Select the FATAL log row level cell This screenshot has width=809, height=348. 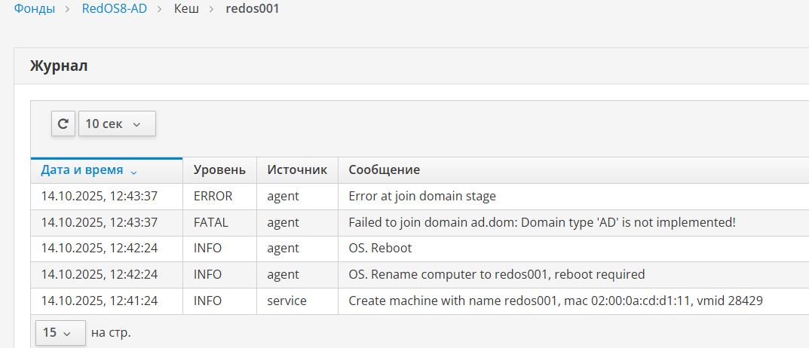tap(210, 223)
